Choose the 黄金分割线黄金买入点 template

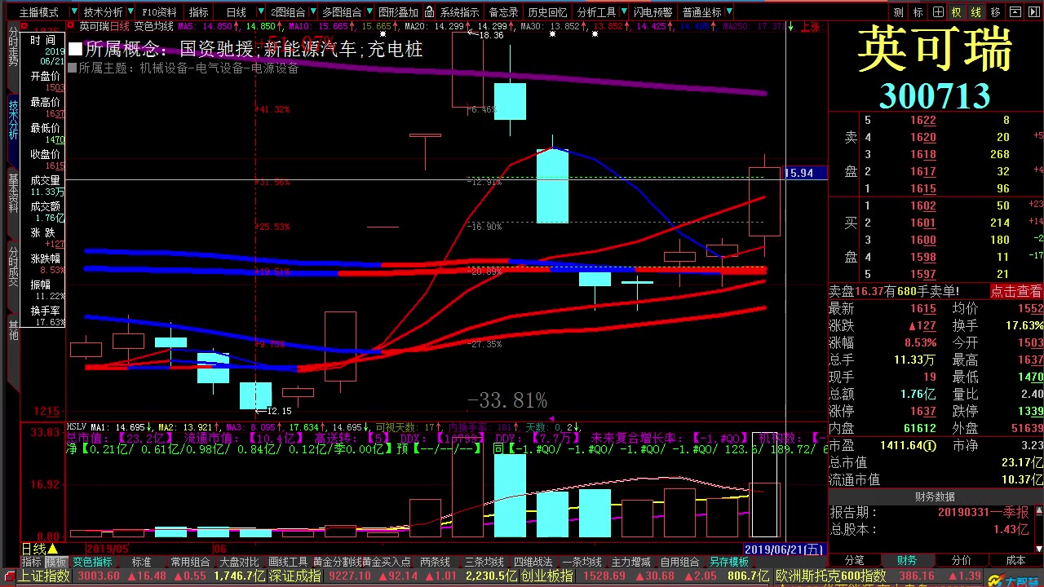tap(361, 563)
